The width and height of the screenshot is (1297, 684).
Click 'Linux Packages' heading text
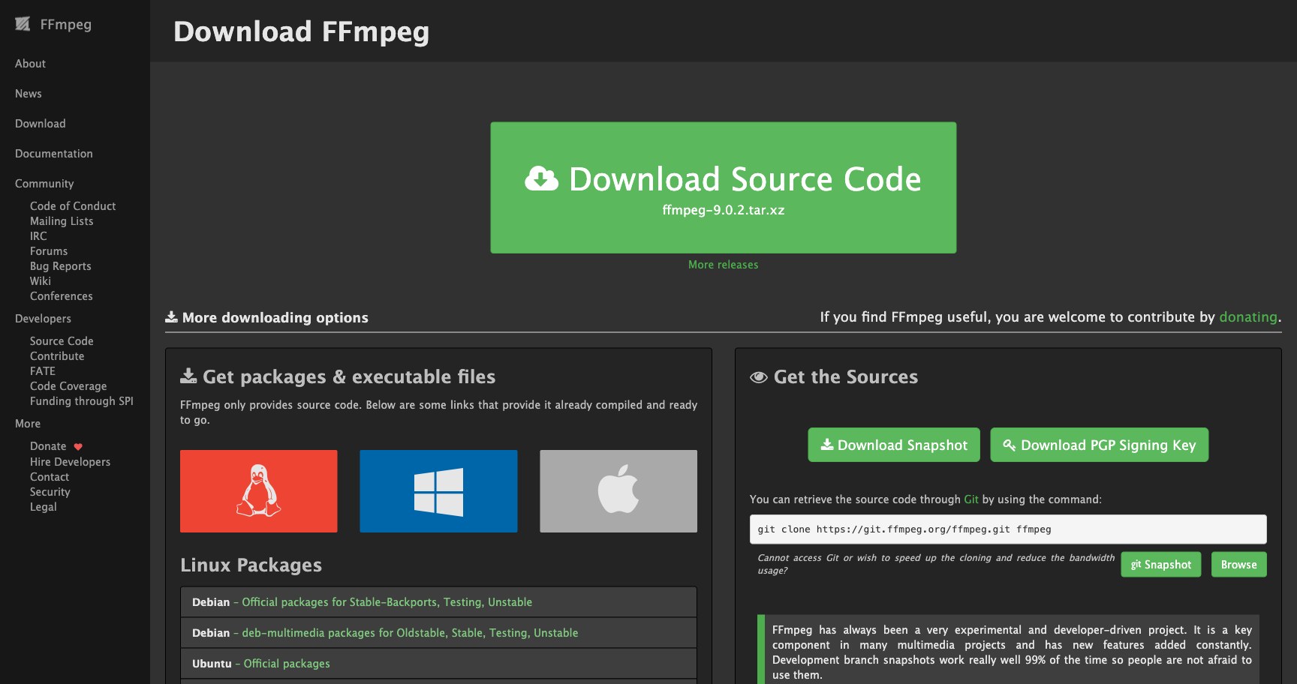[x=251, y=565]
